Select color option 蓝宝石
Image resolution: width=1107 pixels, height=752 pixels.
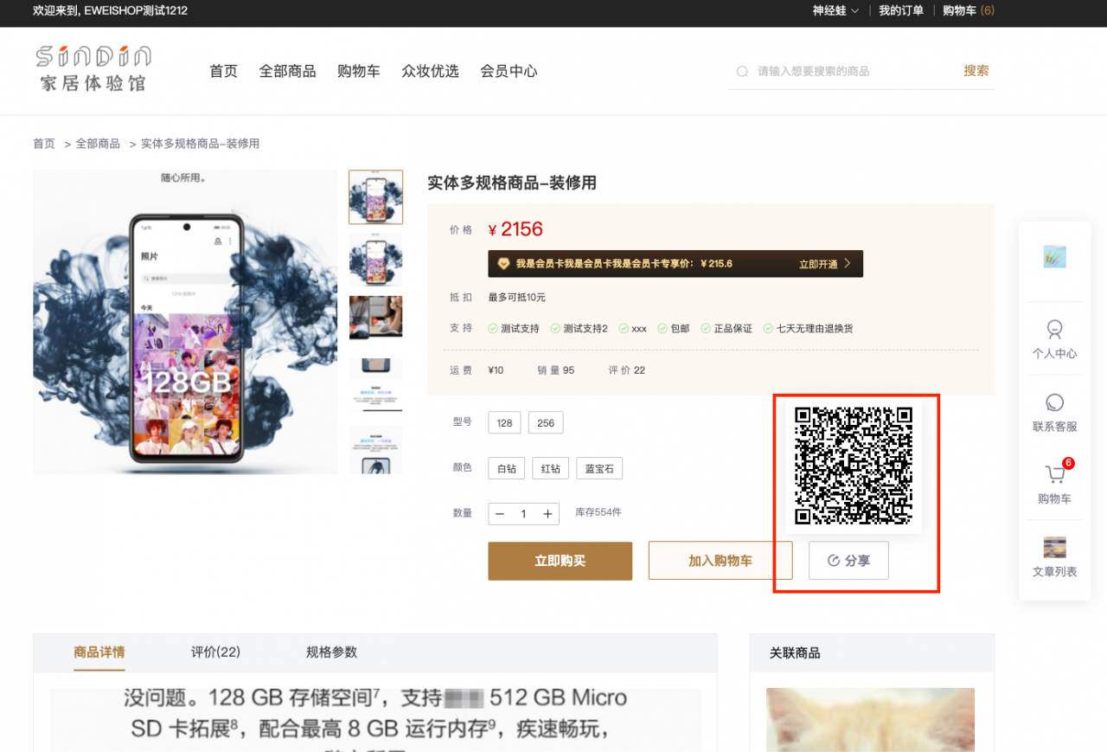[599, 468]
